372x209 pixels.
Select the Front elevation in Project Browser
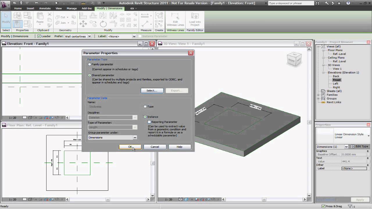(x=337, y=80)
